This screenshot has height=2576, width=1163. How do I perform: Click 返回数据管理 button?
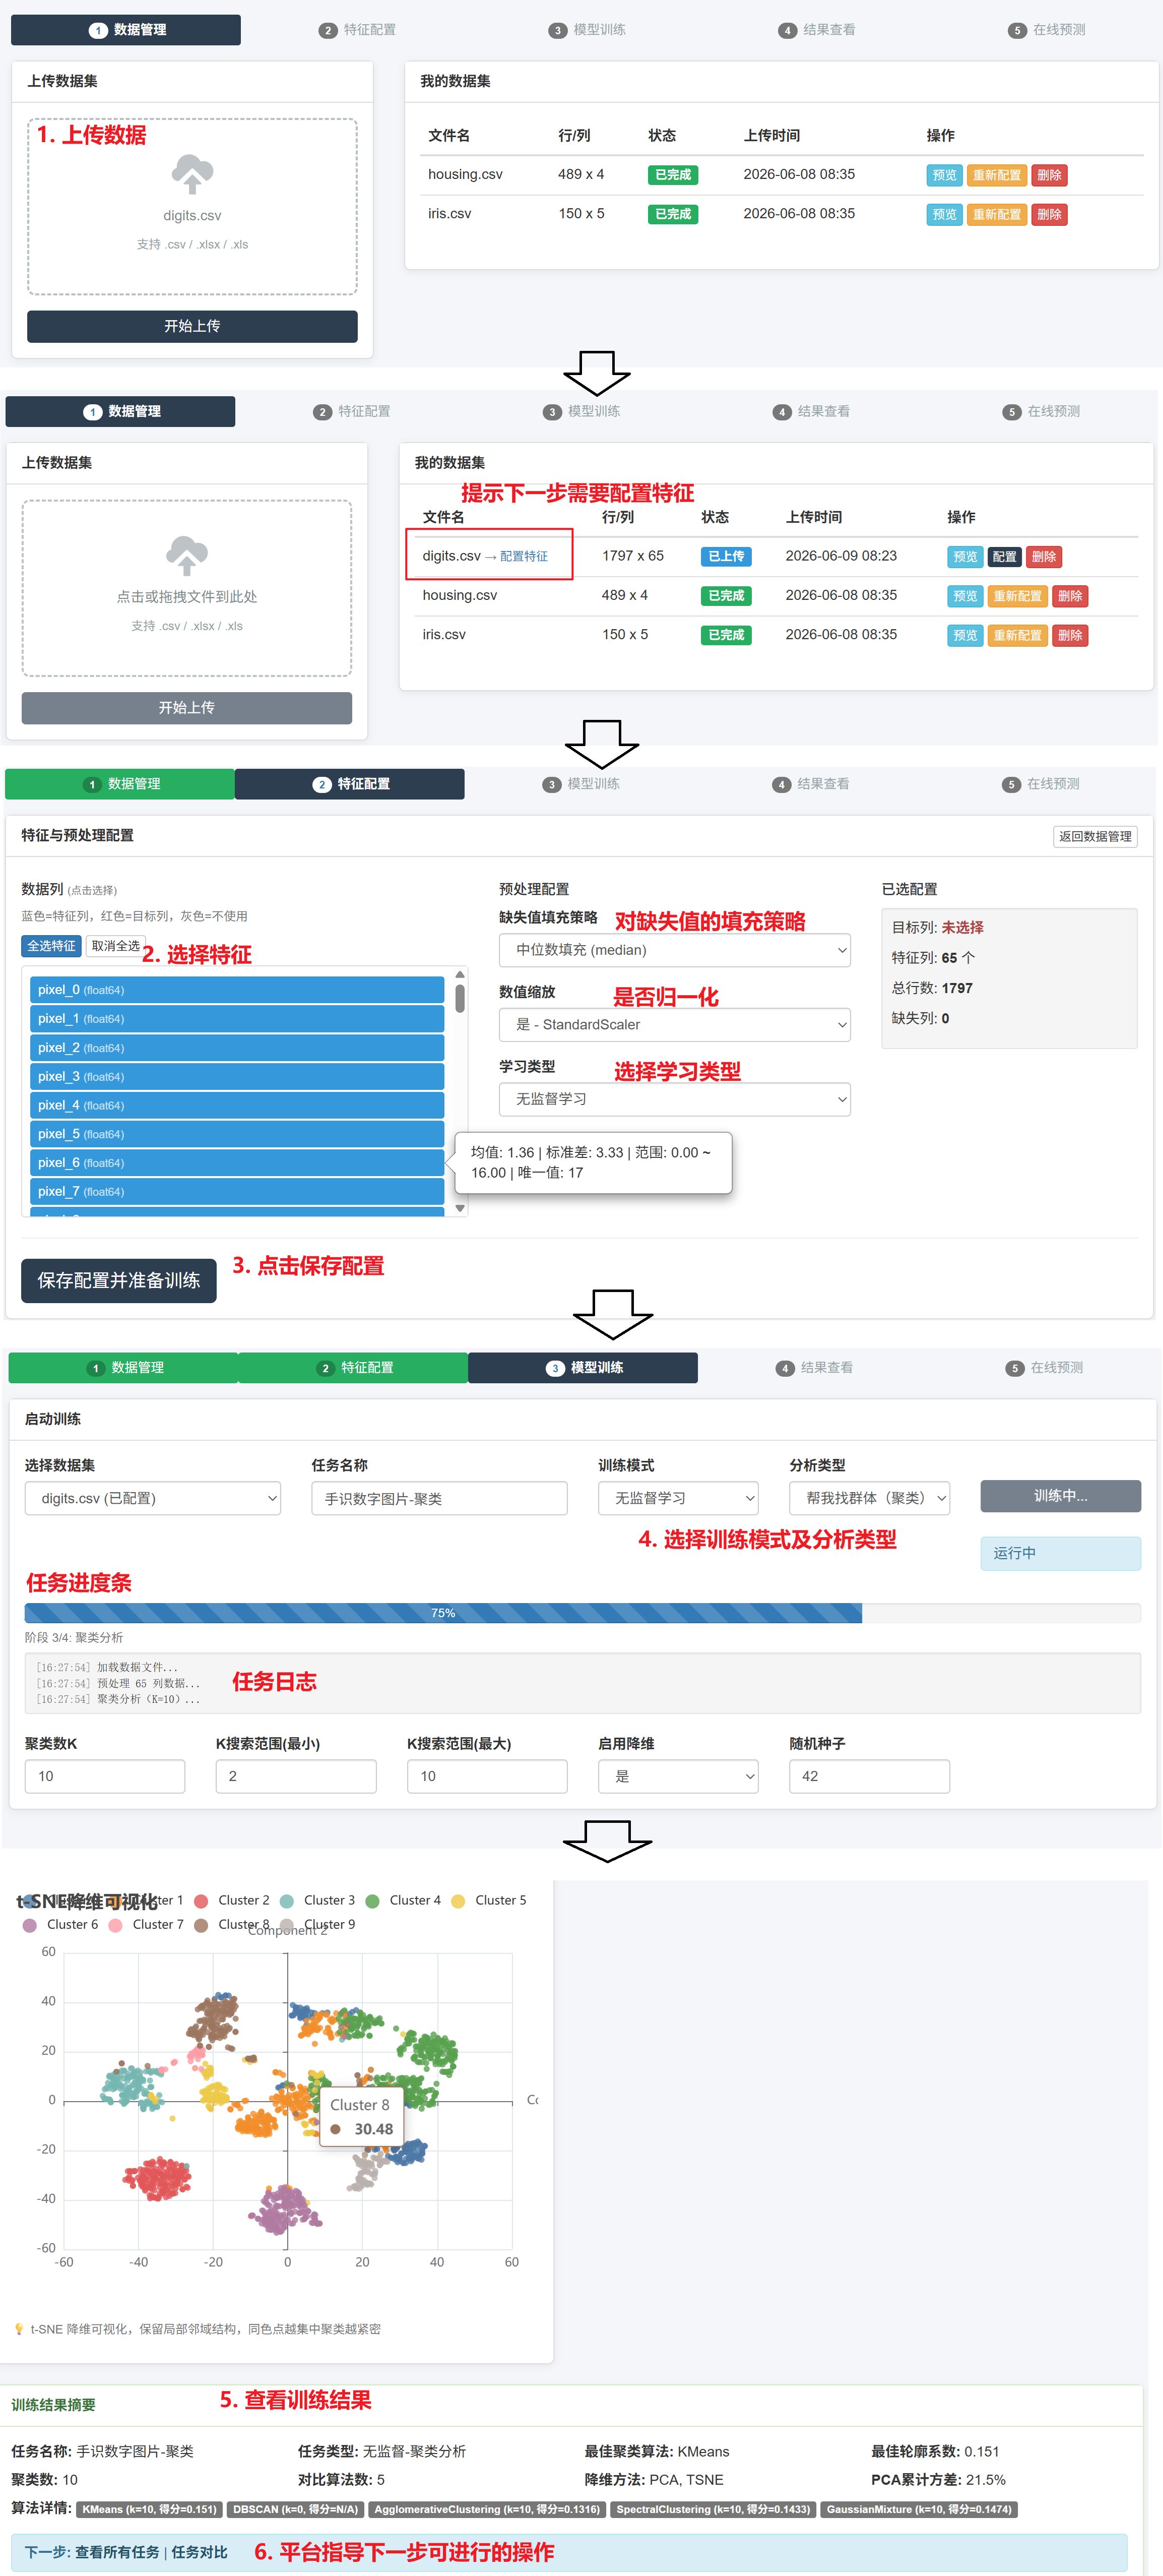[1095, 837]
